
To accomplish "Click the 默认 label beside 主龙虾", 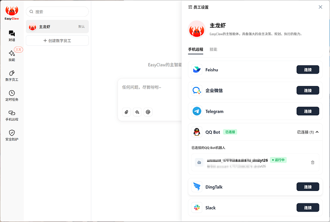I will pyautogui.click(x=82, y=27).
